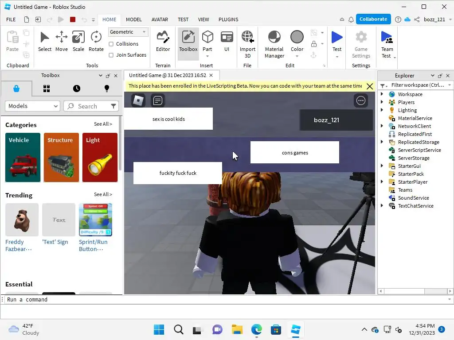Viewport: 454px width, 340px height.
Task: Open the Vehicle category card
Action: pyautogui.click(x=23, y=158)
